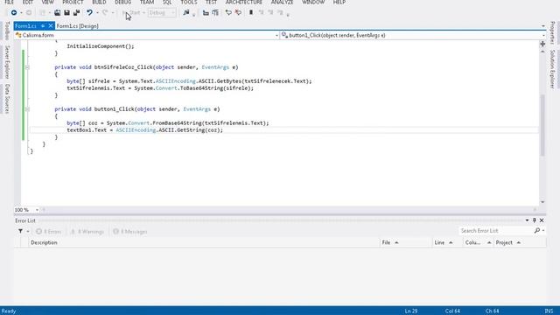Image resolution: width=560 pixels, height=315 pixels.
Task: Open the Debug configuration combo box
Action: click(x=162, y=13)
